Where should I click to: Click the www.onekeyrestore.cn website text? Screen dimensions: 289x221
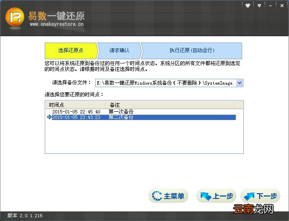coord(57,24)
